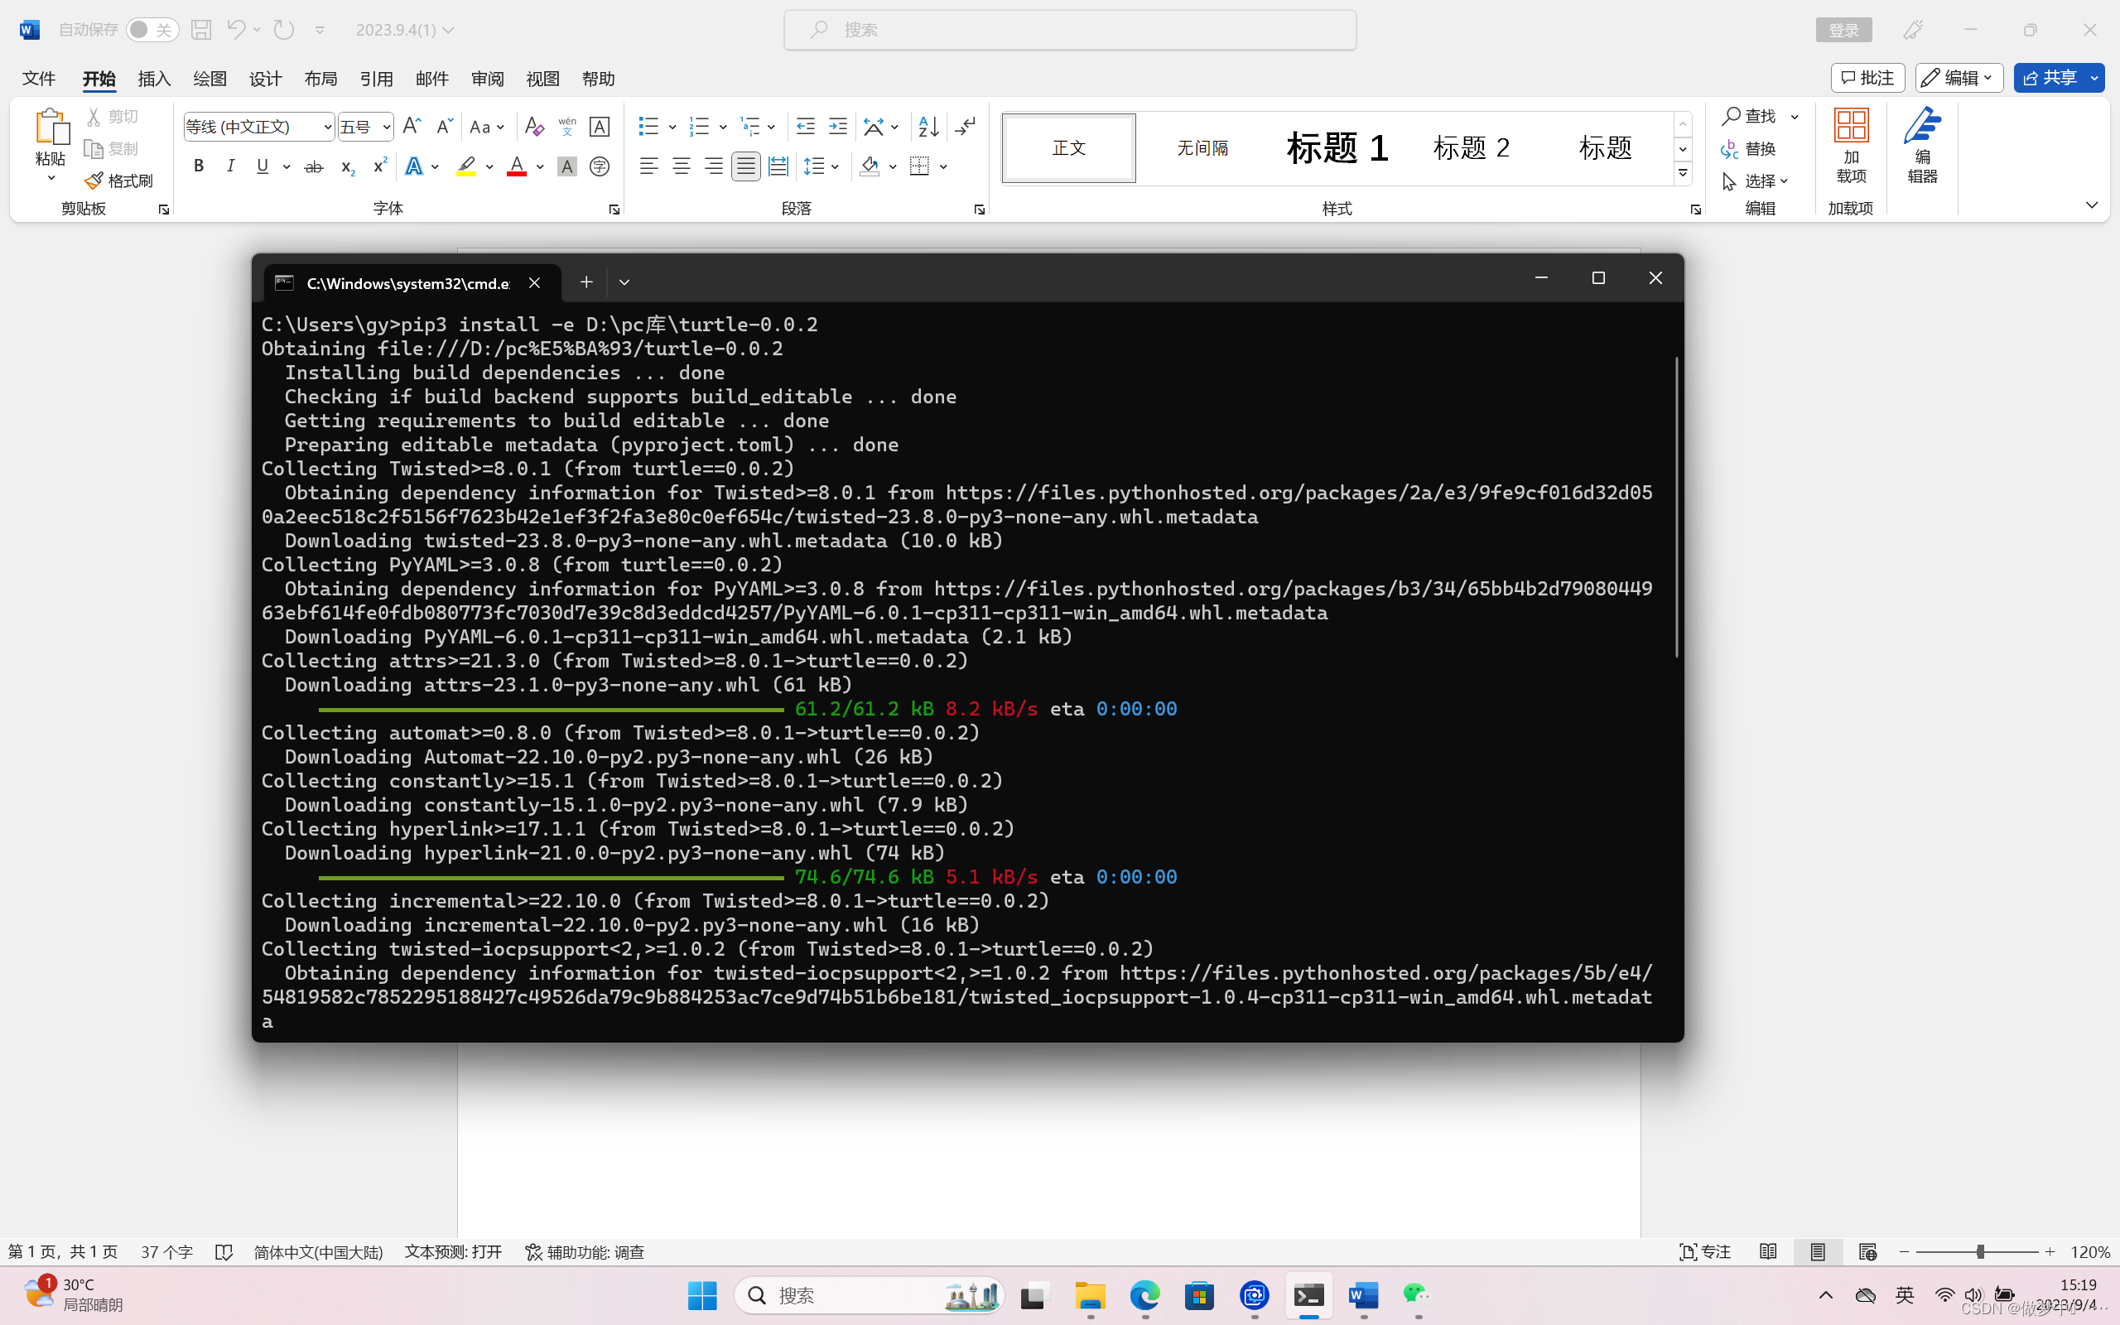Apply strikethrough text formatting icon

tap(314, 166)
